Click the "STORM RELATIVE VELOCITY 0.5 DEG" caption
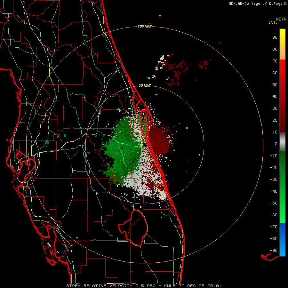 tap(111, 286)
